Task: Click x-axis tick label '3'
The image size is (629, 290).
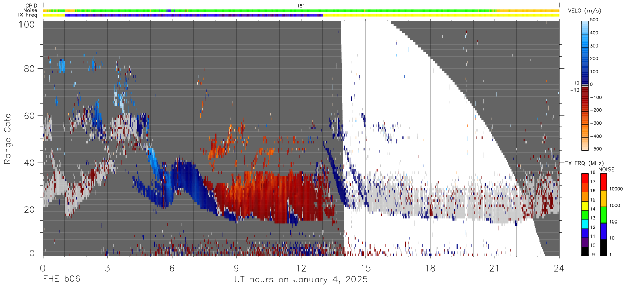Action: pos(107,268)
